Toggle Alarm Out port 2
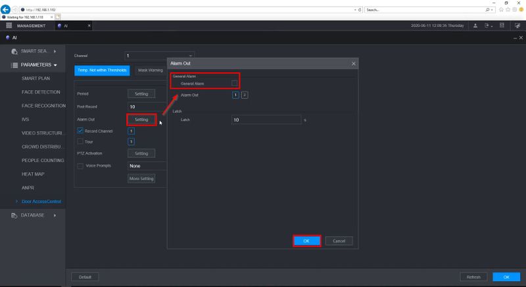The height and width of the screenshot is (287, 526). coord(245,95)
